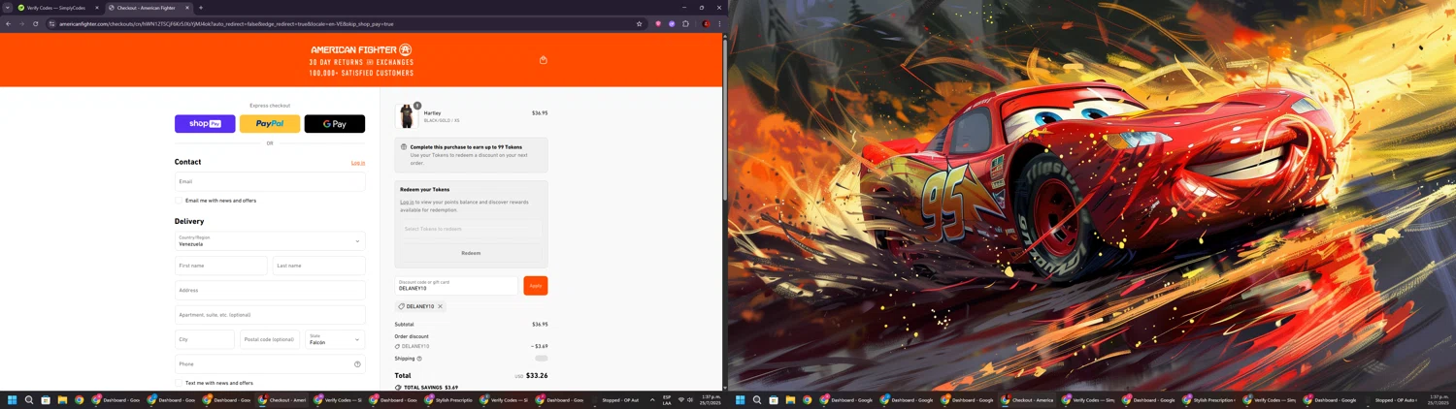View site information icon in address bar

point(52,23)
